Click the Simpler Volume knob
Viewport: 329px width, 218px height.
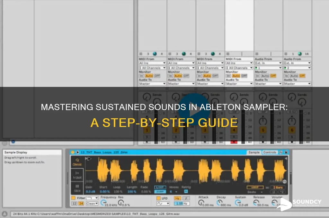pos(274,202)
